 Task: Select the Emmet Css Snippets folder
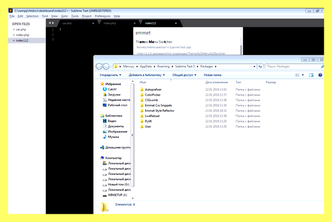tap(156, 105)
